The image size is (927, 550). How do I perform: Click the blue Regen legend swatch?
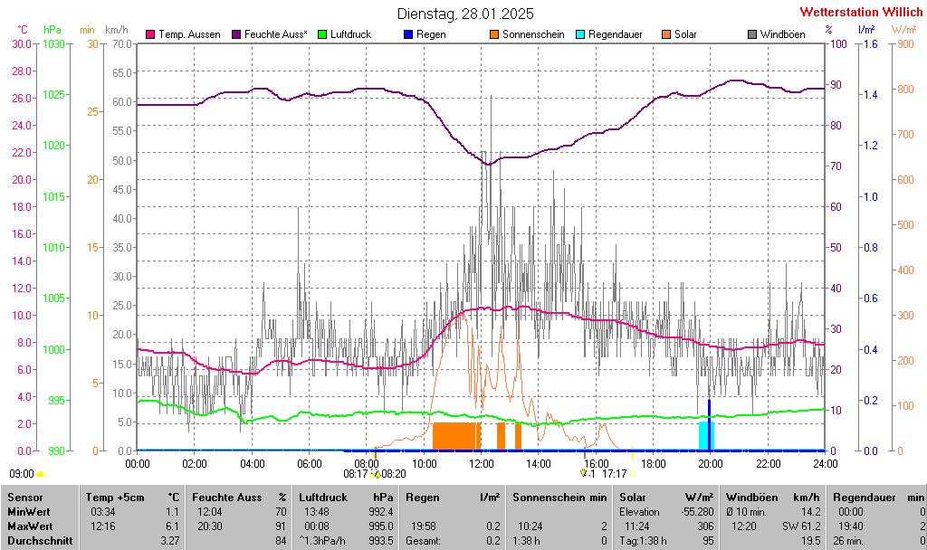[x=408, y=34]
